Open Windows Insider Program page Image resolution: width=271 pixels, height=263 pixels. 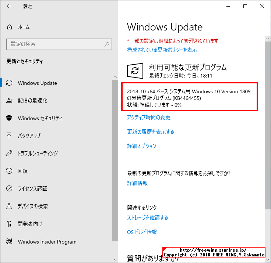coord(47,242)
